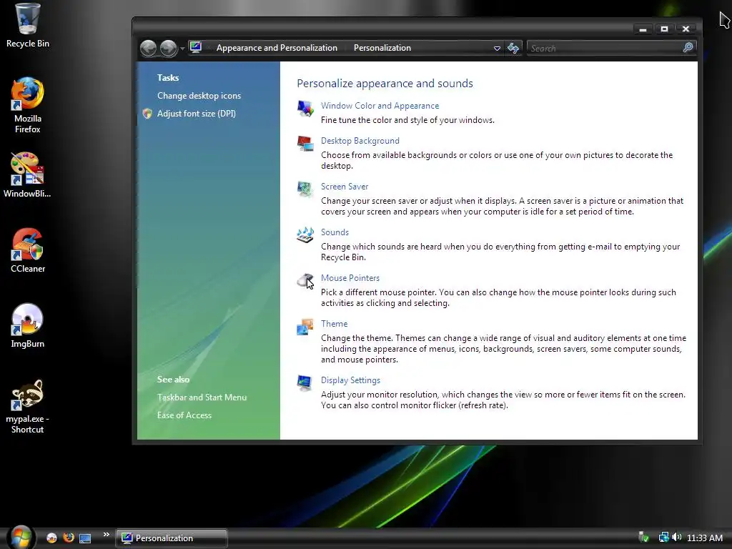Click the refresh icon in address bar
Screen dimensions: 732x549
(x=513, y=48)
